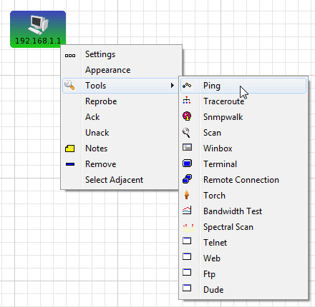Choose Dude tool entry

click(243, 290)
